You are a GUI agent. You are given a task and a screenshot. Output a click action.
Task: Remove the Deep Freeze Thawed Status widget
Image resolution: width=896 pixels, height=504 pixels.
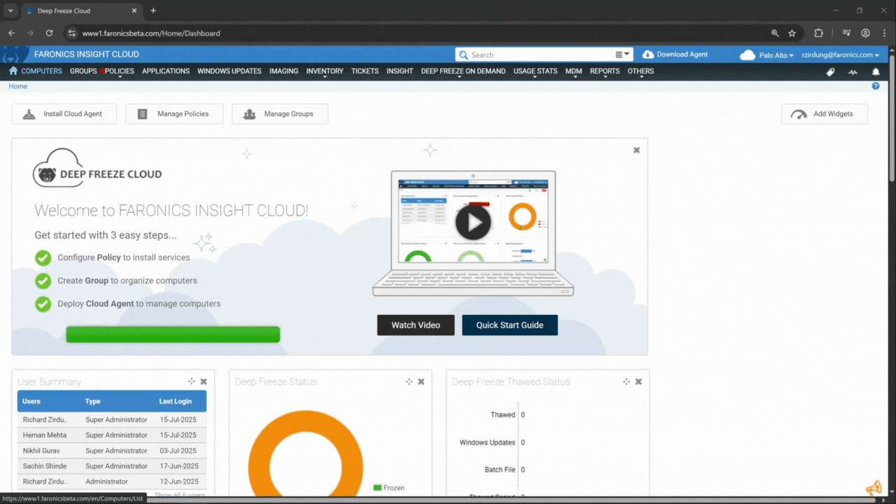[x=639, y=381]
